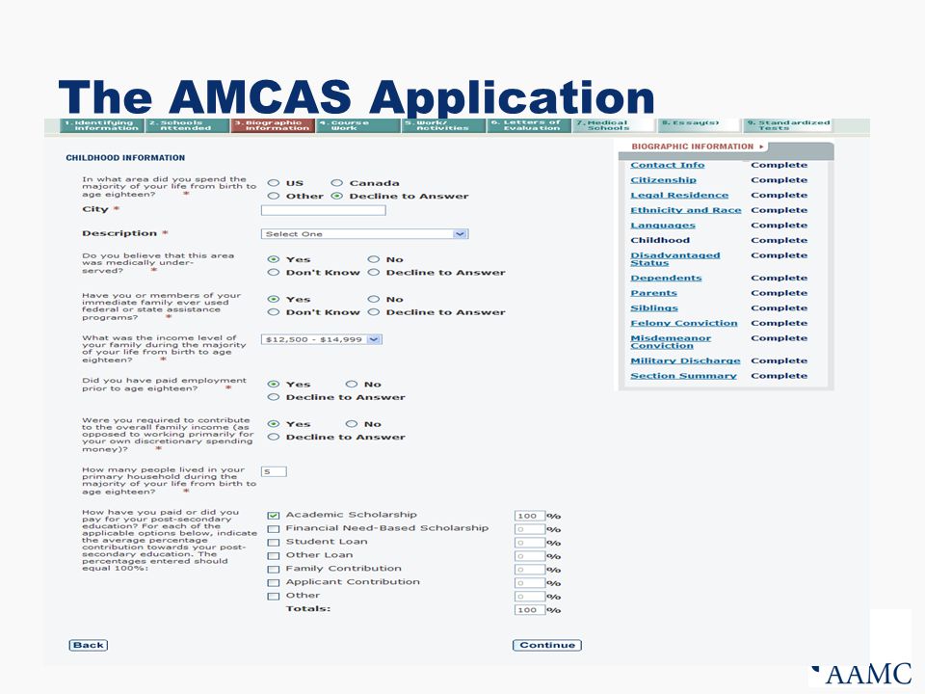Viewport: 925px width, 694px height.
Task: Select Yes for paid employment before eighteen
Action: tap(273, 385)
